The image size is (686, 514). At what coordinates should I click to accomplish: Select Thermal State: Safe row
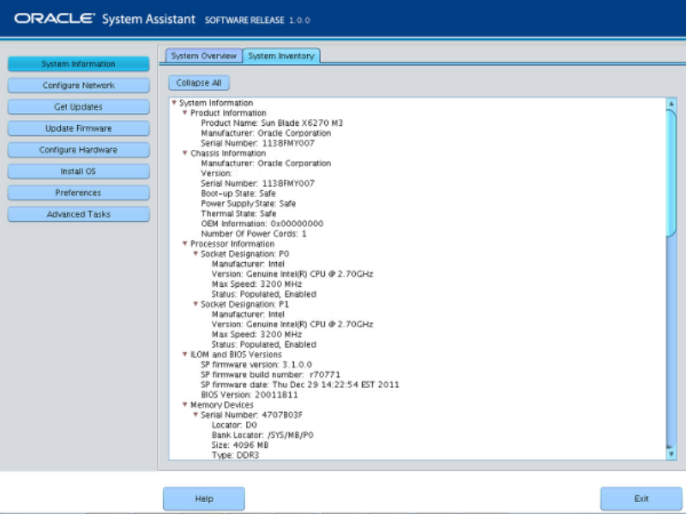point(238,213)
